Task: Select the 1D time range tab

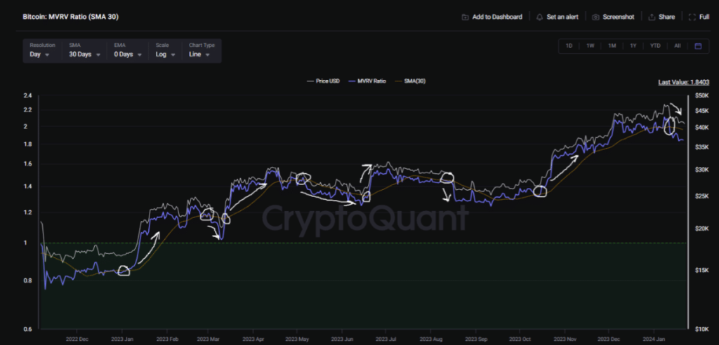Action: pos(569,46)
